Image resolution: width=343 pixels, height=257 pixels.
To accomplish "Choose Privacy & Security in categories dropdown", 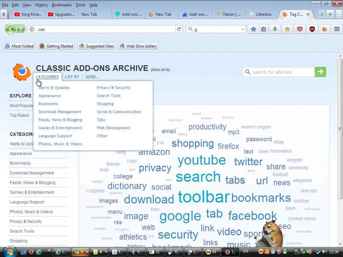I will [114, 88].
